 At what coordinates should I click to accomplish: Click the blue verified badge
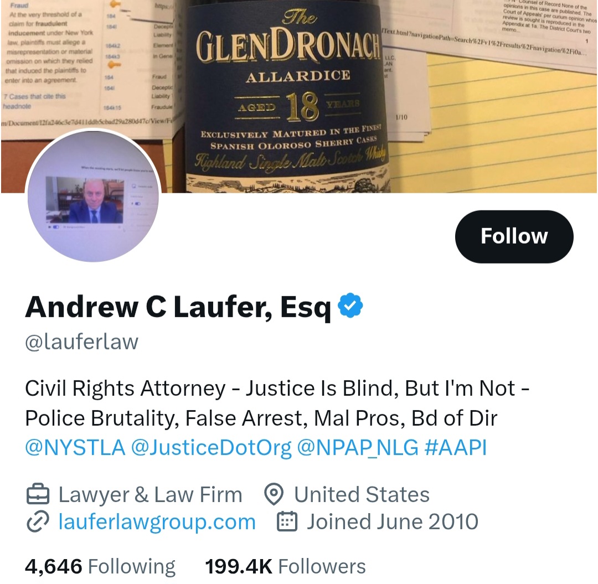click(350, 306)
